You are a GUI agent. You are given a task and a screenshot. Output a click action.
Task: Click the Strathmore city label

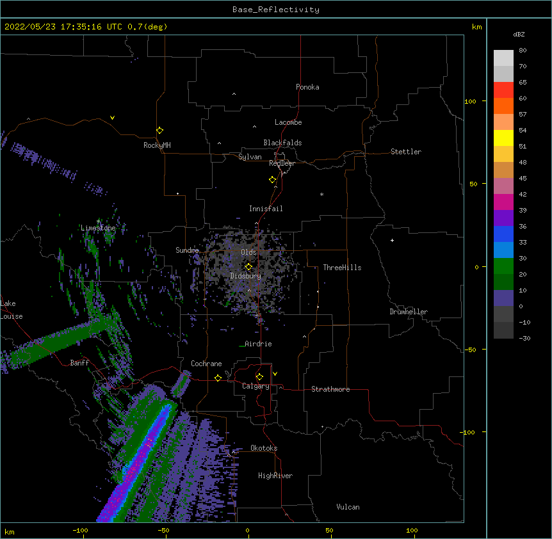coord(330,389)
